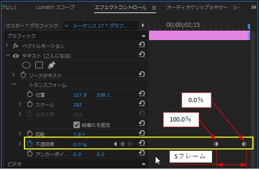This screenshot has width=259, height=171.
Task: Select マスター * グラフィック clip tab
Action: (x=32, y=25)
